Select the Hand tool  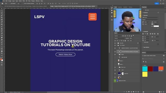tap(2, 51)
